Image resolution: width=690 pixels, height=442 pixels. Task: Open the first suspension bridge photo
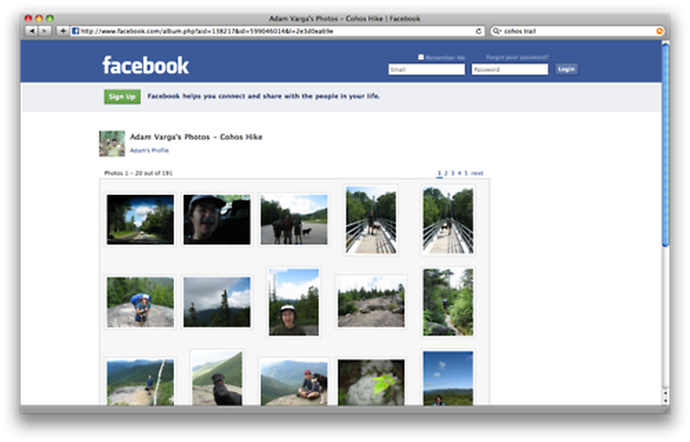[x=371, y=220]
